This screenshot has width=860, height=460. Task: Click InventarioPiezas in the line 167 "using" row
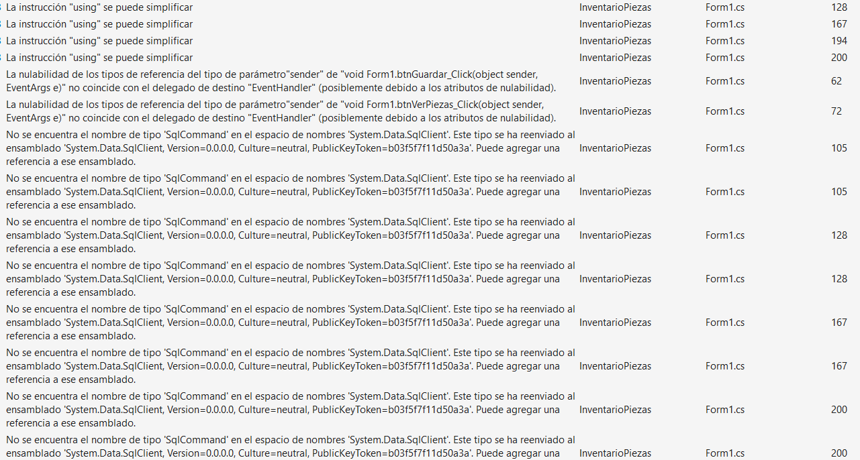point(615,24)
